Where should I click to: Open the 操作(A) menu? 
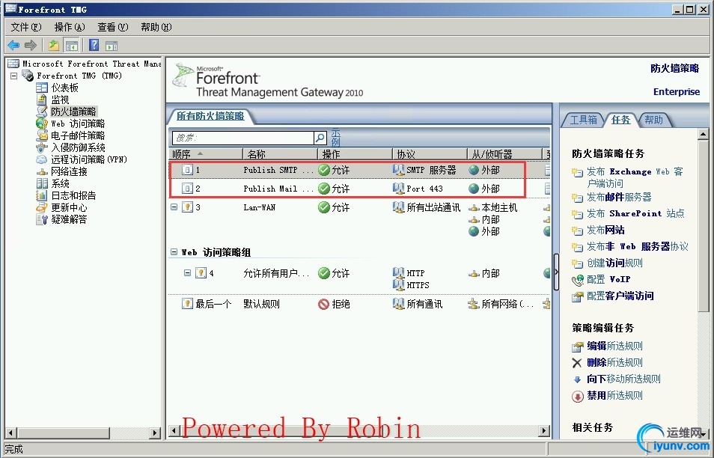pos(69,28)
